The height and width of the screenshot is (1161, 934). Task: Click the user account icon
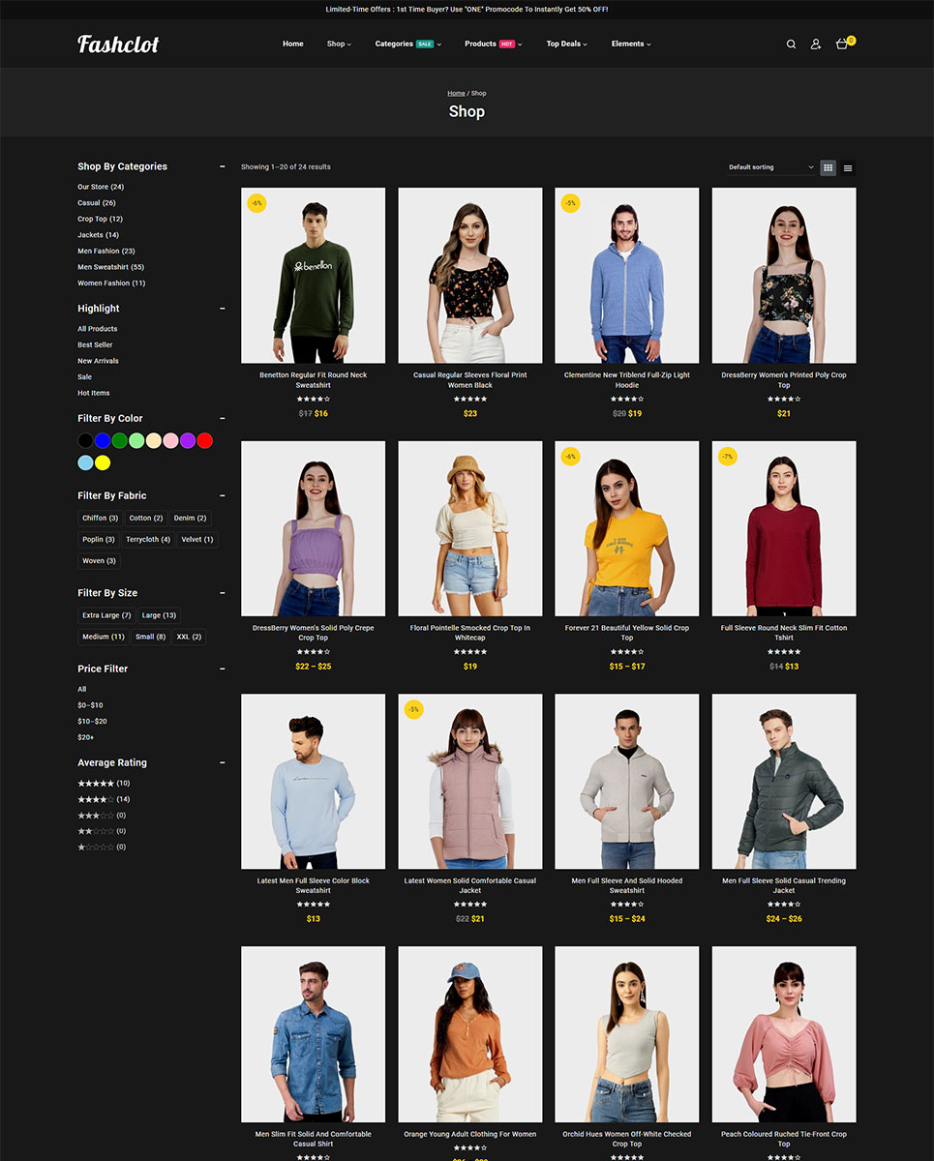(815, 45)
